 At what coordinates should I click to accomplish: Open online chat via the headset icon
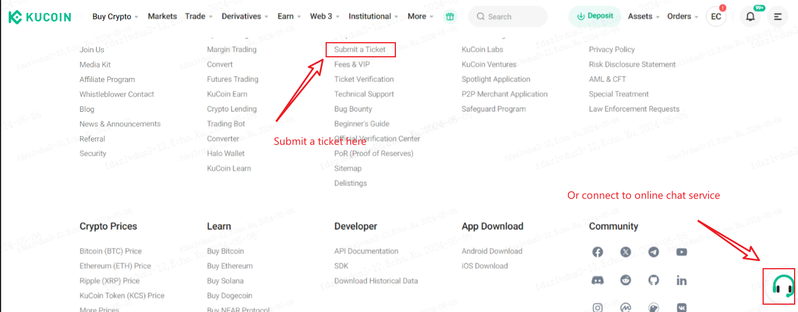tap(783, 285)
